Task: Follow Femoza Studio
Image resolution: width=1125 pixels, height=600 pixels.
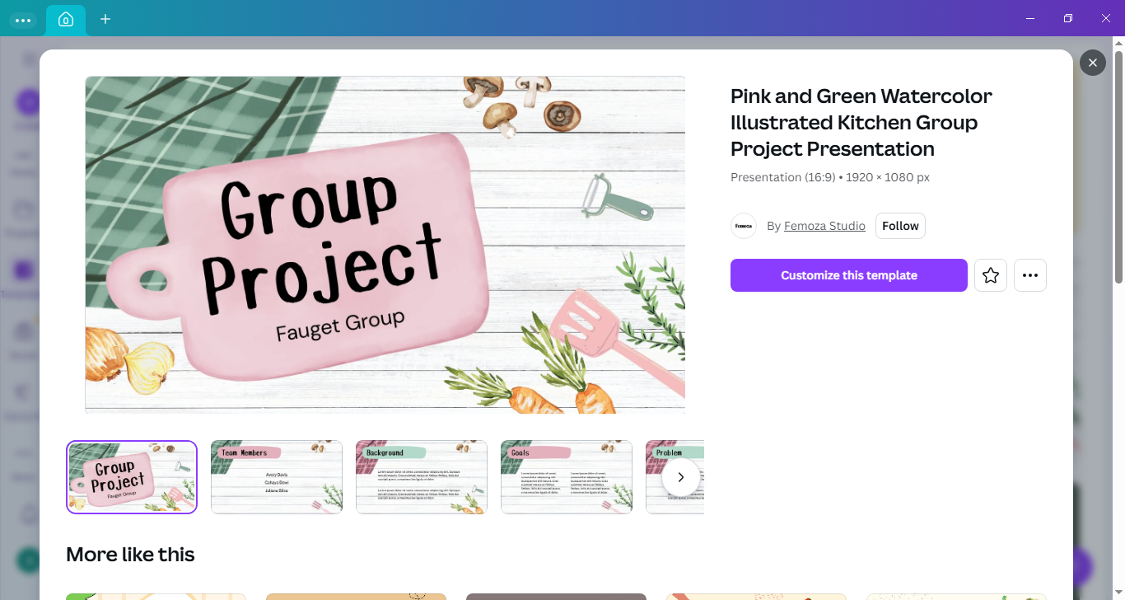Action: [900, 226]
